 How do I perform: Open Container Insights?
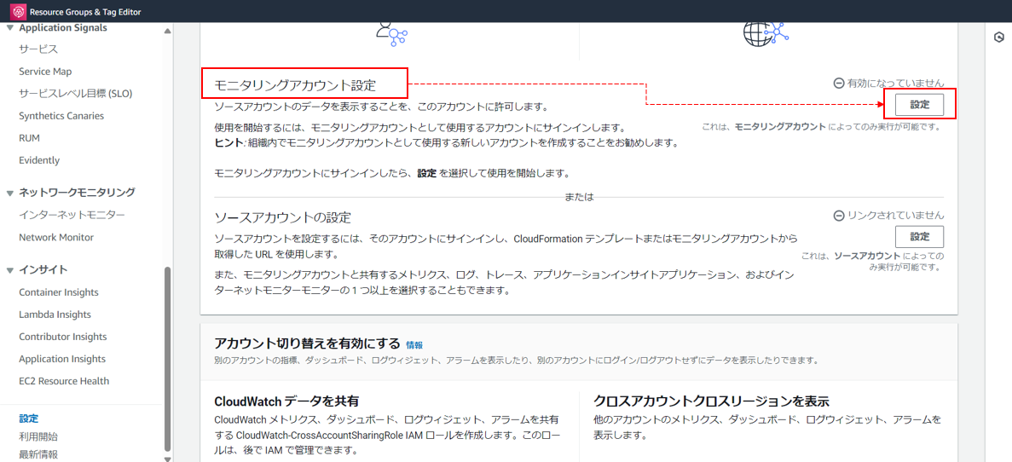(59, 292)
